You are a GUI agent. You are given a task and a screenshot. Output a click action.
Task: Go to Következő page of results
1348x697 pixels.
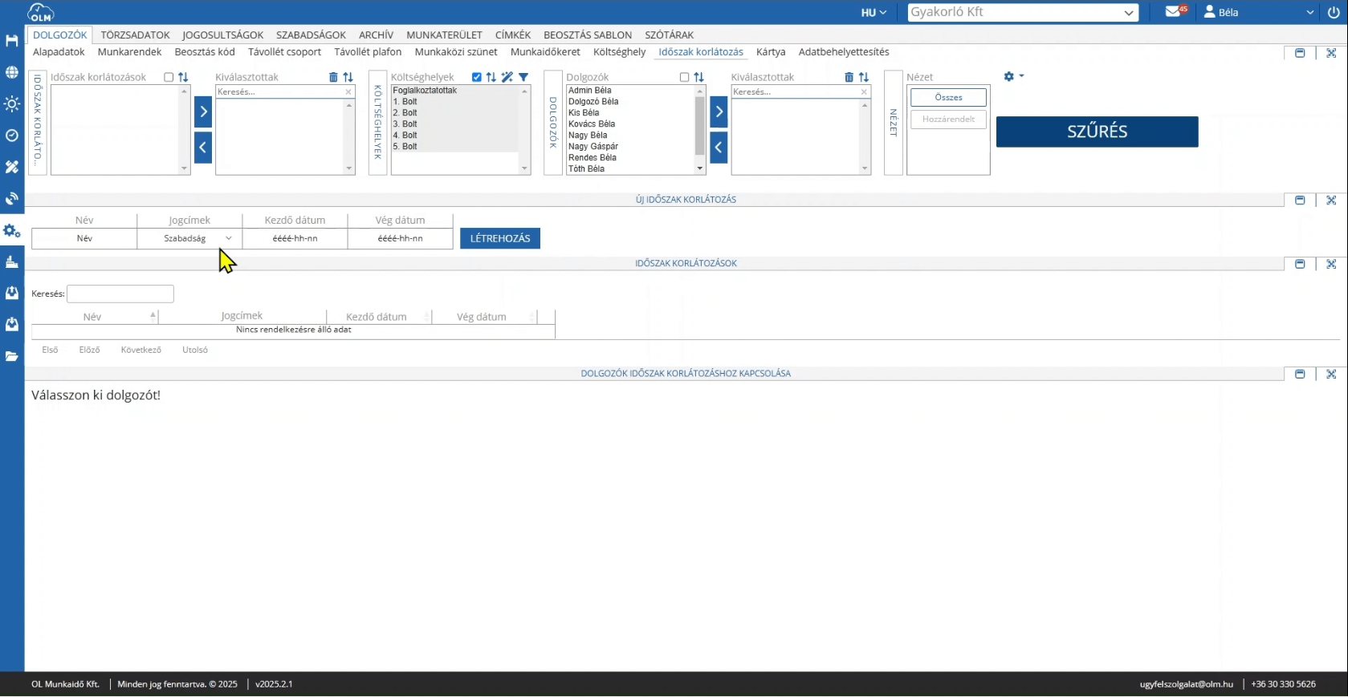pyautogui.click(x=141, y=350)
